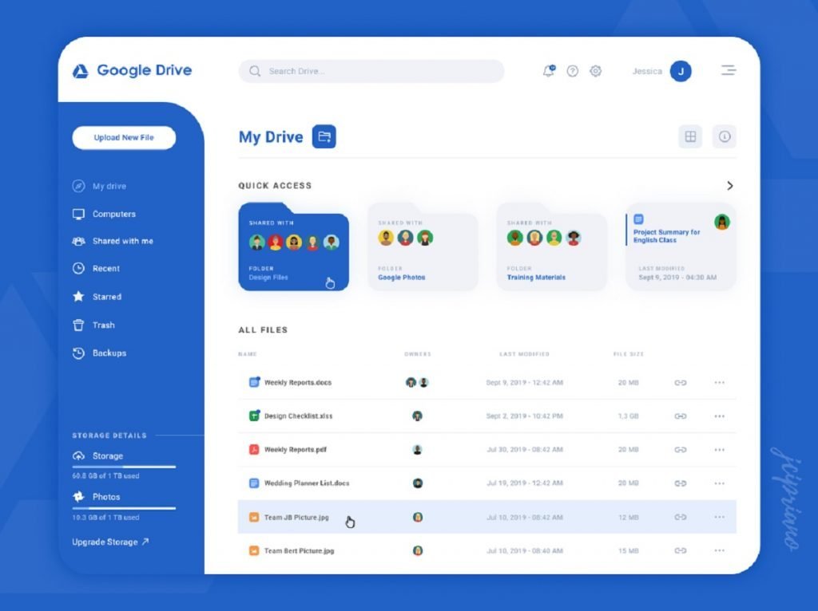Open more options for Team Bert Picture.jpg
This screenshot has width=818, height=611.
pos(720,550)
